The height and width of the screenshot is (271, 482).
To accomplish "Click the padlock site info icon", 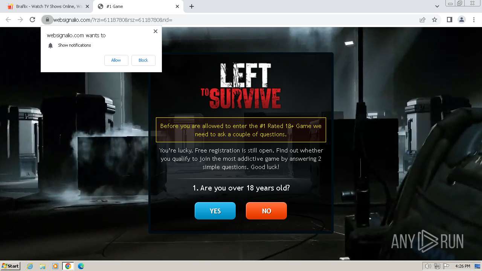I will click(47, 20).
